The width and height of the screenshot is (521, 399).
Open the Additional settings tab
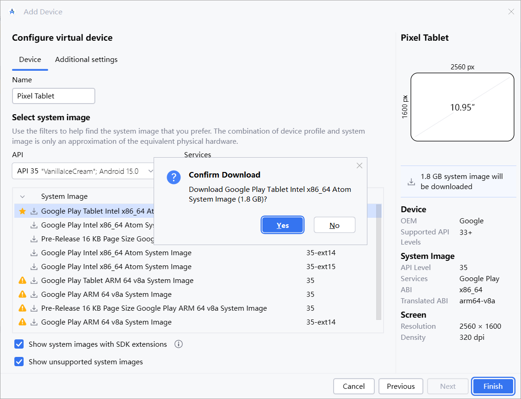86,60
